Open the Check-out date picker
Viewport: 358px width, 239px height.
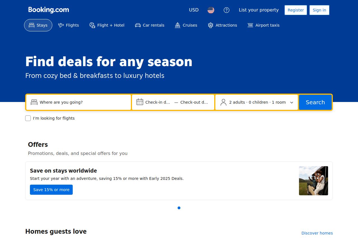coord(194,102)
